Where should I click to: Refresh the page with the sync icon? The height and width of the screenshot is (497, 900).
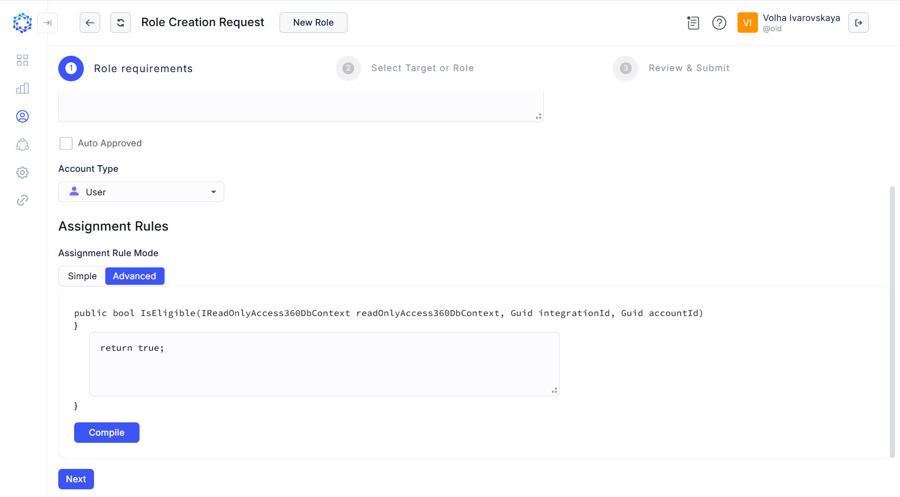click(x=120, y=22)
